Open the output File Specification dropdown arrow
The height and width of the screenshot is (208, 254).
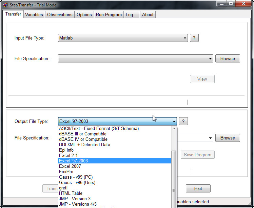[x=210, y=138]
